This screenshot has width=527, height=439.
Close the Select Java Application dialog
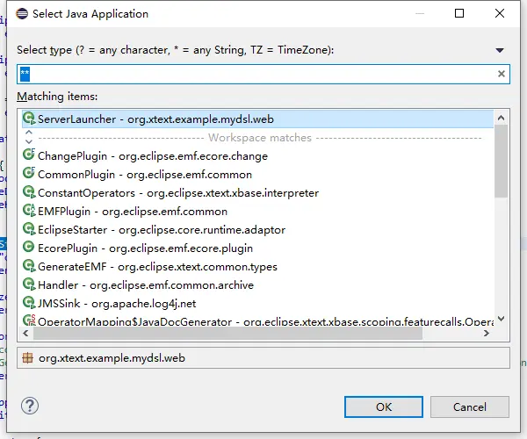(500, 13)
